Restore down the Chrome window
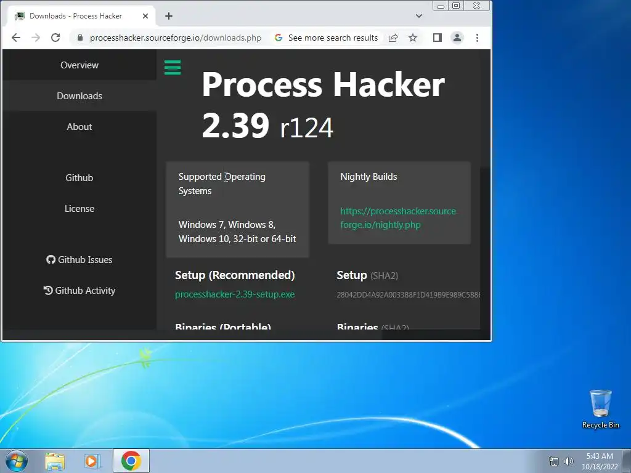Image resolution: width=631 pixels, height=473 pixels. click(x=456, y=6)
